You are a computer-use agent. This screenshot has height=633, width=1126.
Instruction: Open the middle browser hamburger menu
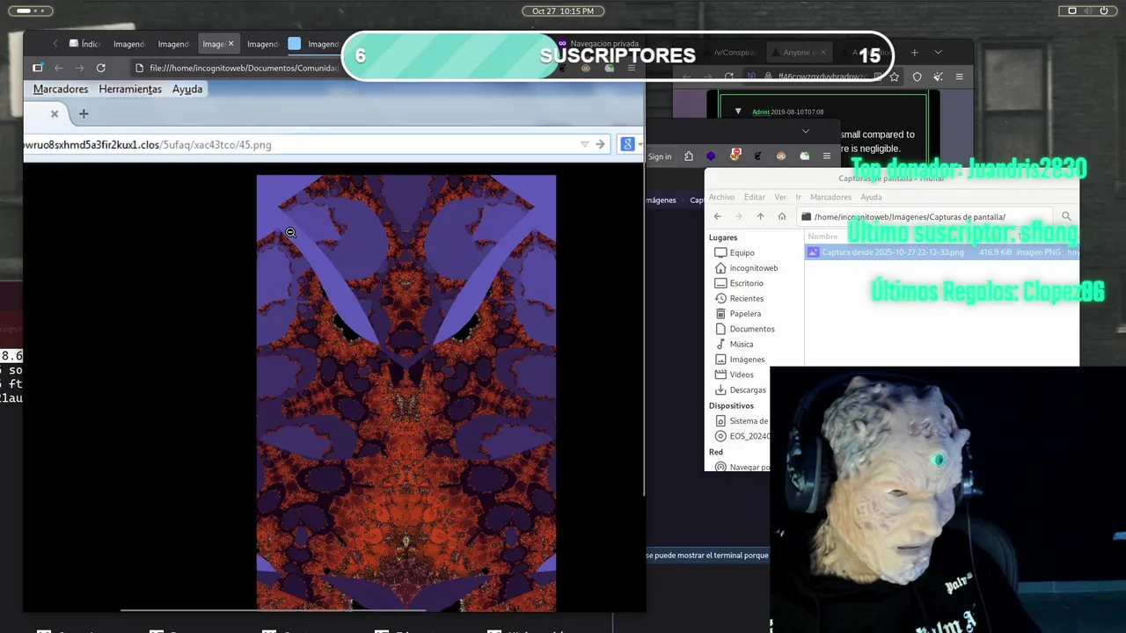pos(826,156)
